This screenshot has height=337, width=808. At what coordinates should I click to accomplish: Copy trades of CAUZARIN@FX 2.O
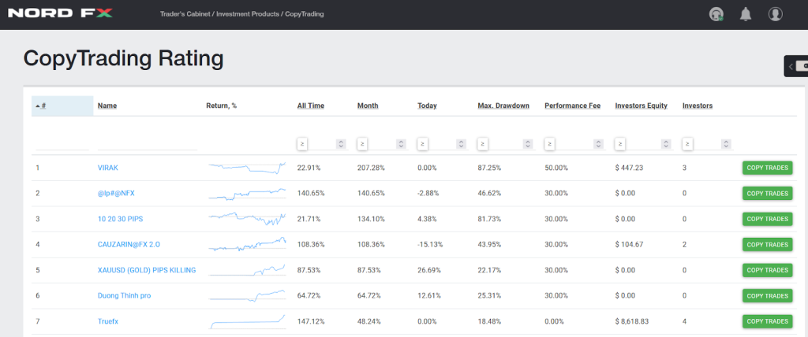(767, 244)
